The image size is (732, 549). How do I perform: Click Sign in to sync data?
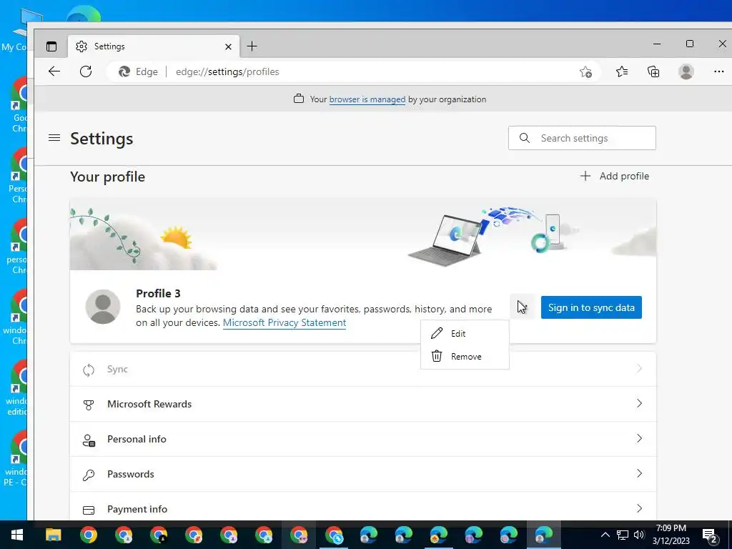point(591,307)
